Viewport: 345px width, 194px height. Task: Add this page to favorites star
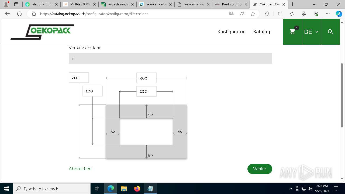[x=253, y=14]
